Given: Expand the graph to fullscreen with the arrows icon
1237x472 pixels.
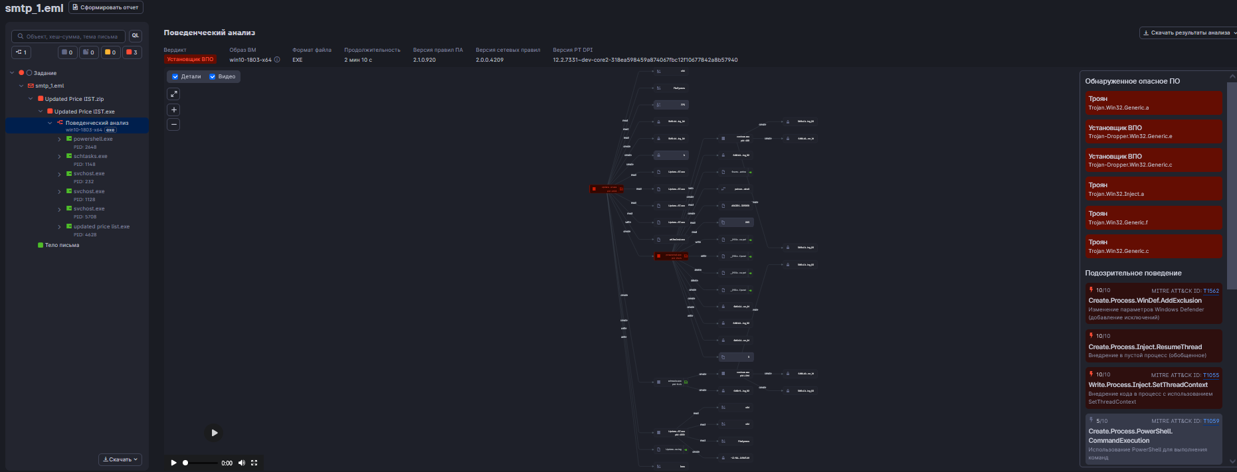Looking at the screenshot, I should 173,94.
